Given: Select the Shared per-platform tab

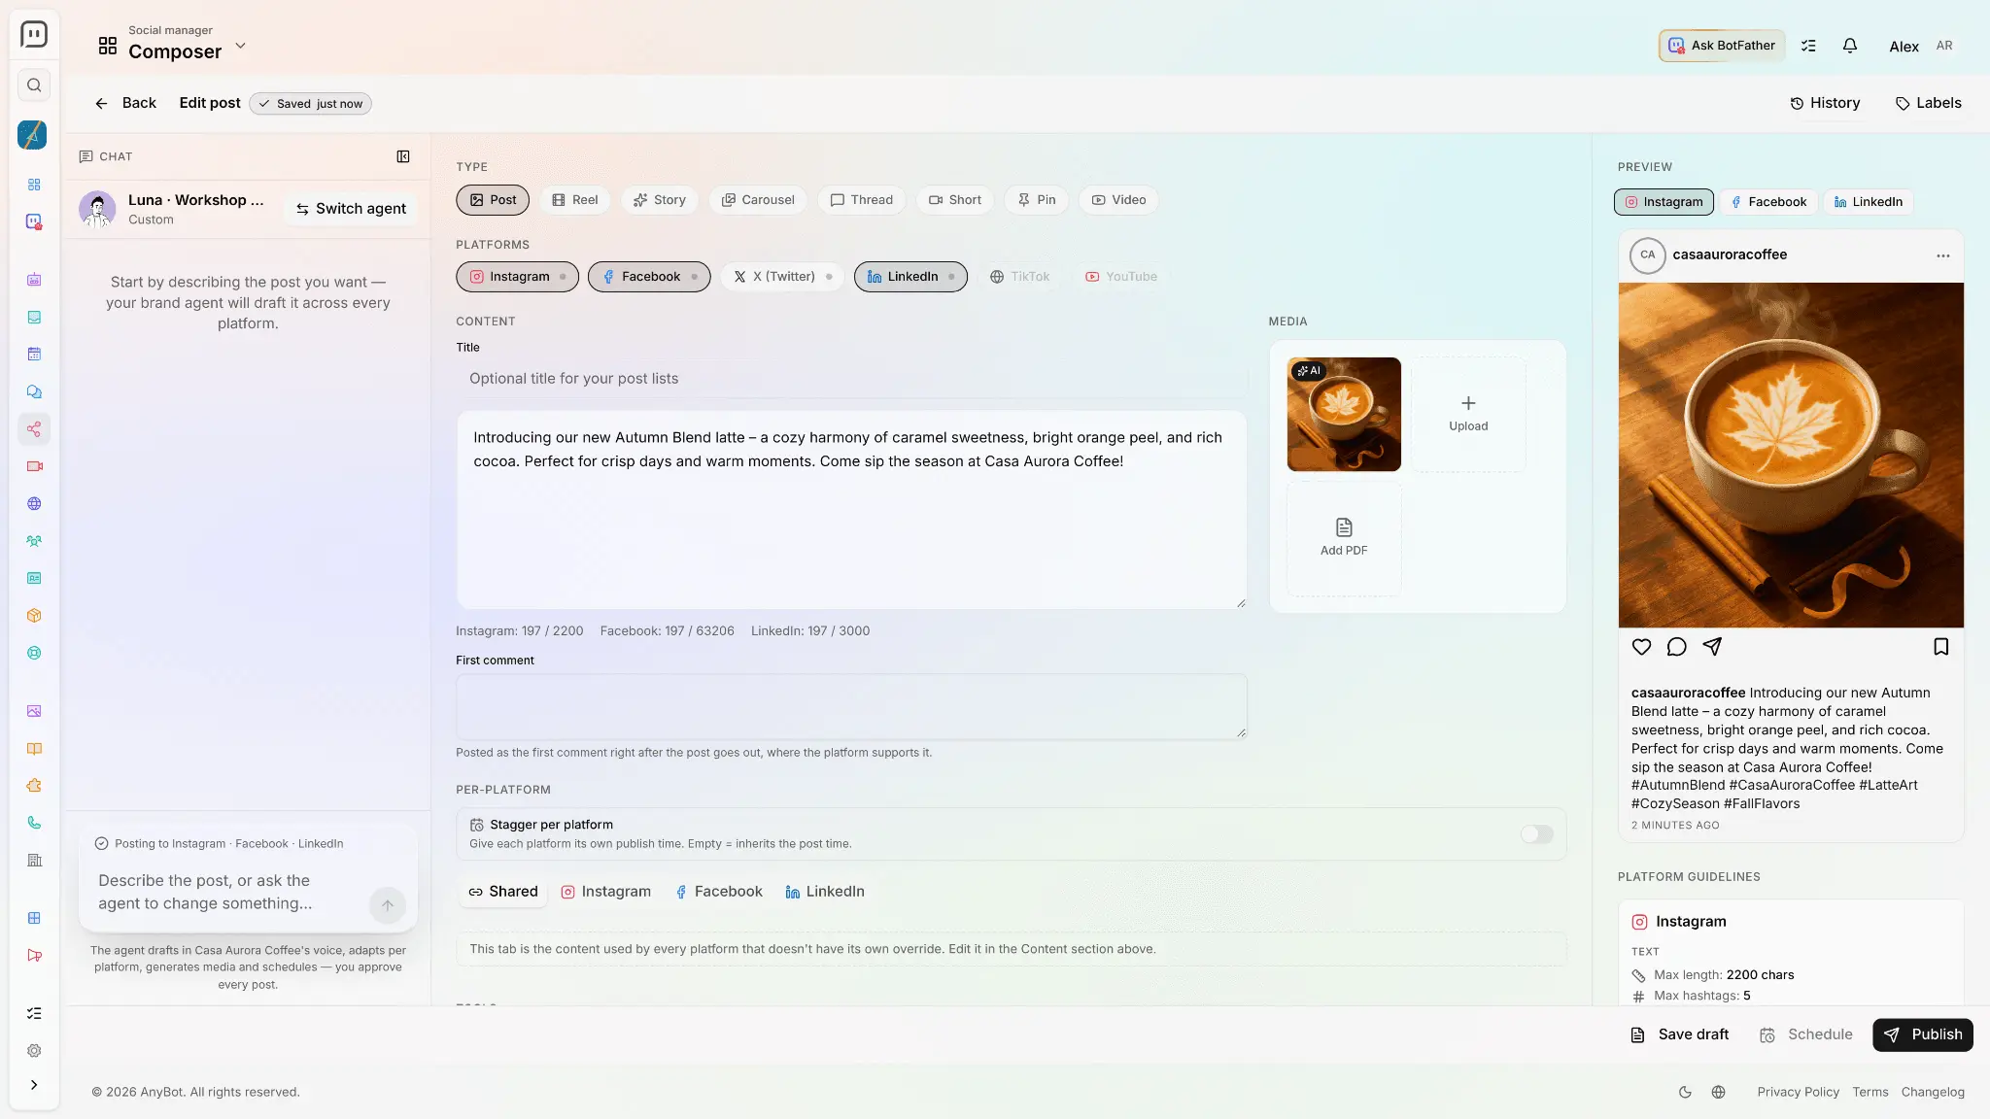Looking at the screenshot, I should click(503, 892).
